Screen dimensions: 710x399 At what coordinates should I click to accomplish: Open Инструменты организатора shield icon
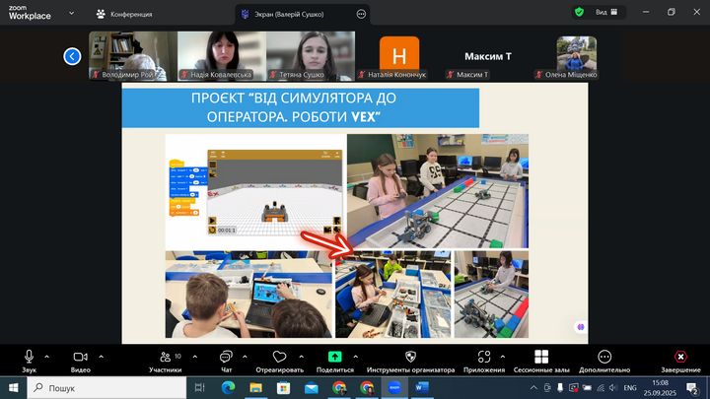tap(410, 358)
